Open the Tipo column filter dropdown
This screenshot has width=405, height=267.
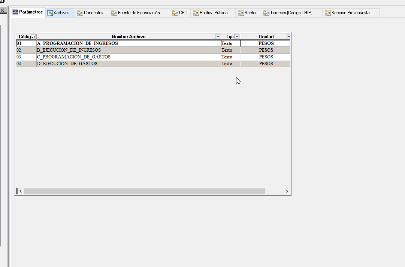click(x=237, y=37)
